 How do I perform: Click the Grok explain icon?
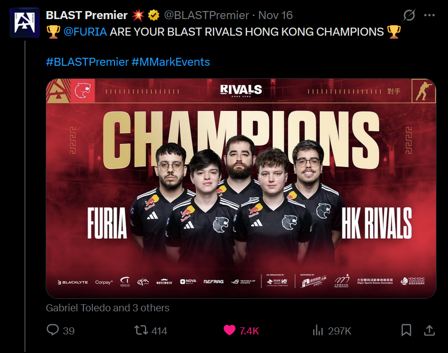tap(409, 15)
